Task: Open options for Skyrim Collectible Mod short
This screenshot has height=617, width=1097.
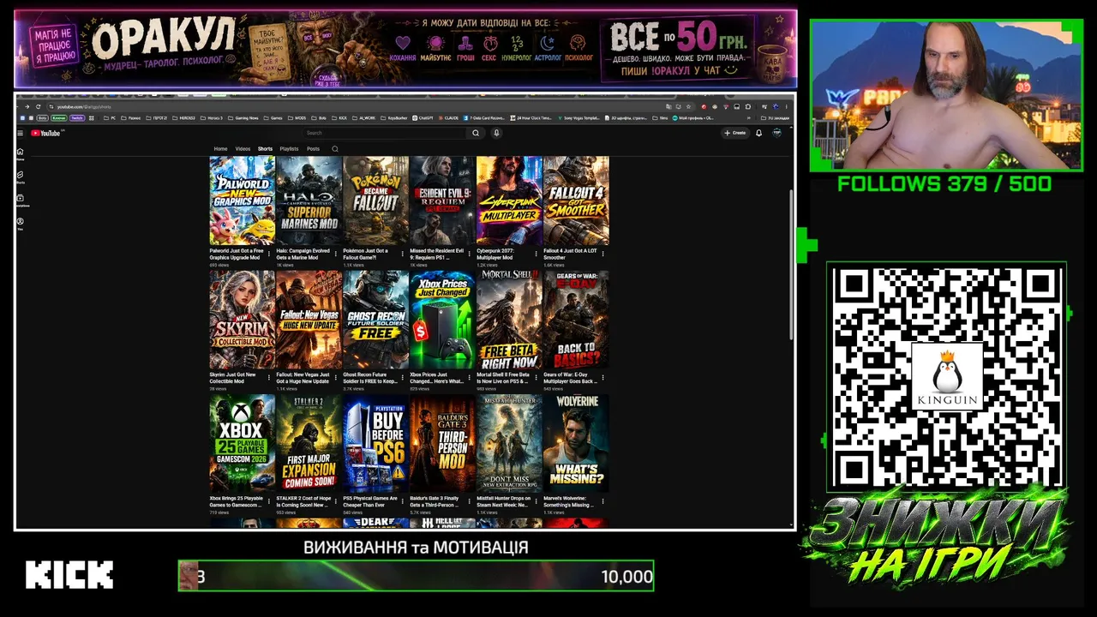Action: tap(269, 378)
